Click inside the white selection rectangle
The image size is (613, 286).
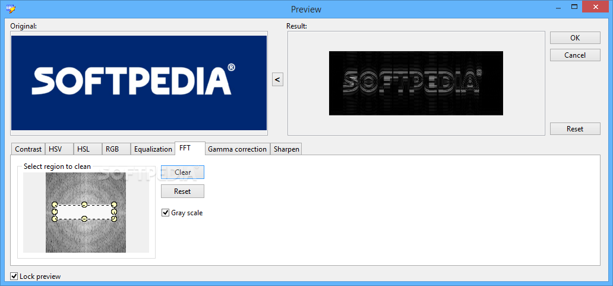(x=84, y=212)
